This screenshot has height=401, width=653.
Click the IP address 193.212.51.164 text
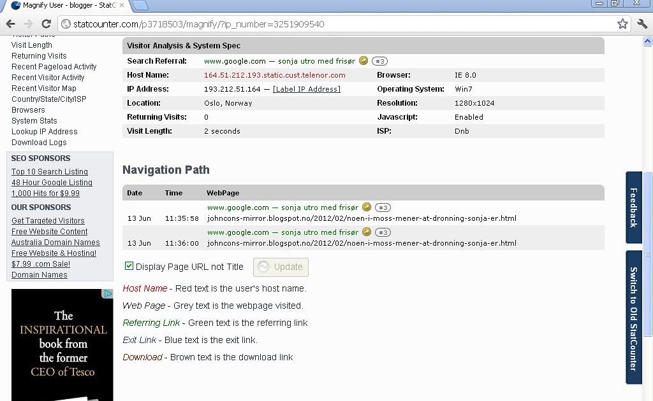[x=232, y=89]
